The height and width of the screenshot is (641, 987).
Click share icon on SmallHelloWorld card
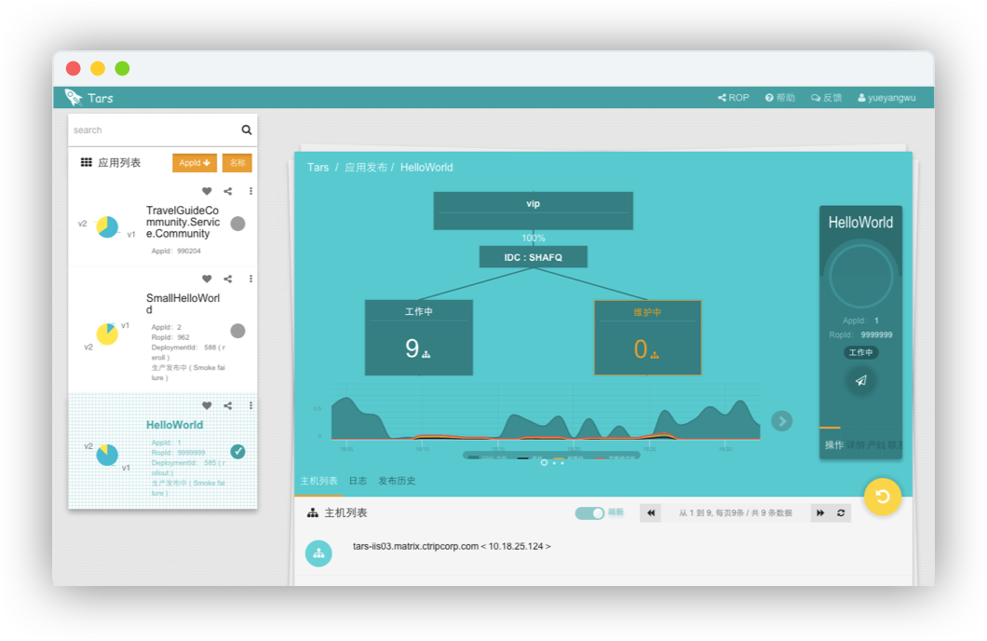(x=228, y=279)
